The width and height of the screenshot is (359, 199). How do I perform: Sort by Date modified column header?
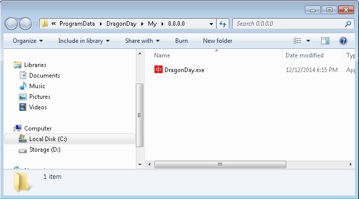pyautogui.click(x=304, y=55)
